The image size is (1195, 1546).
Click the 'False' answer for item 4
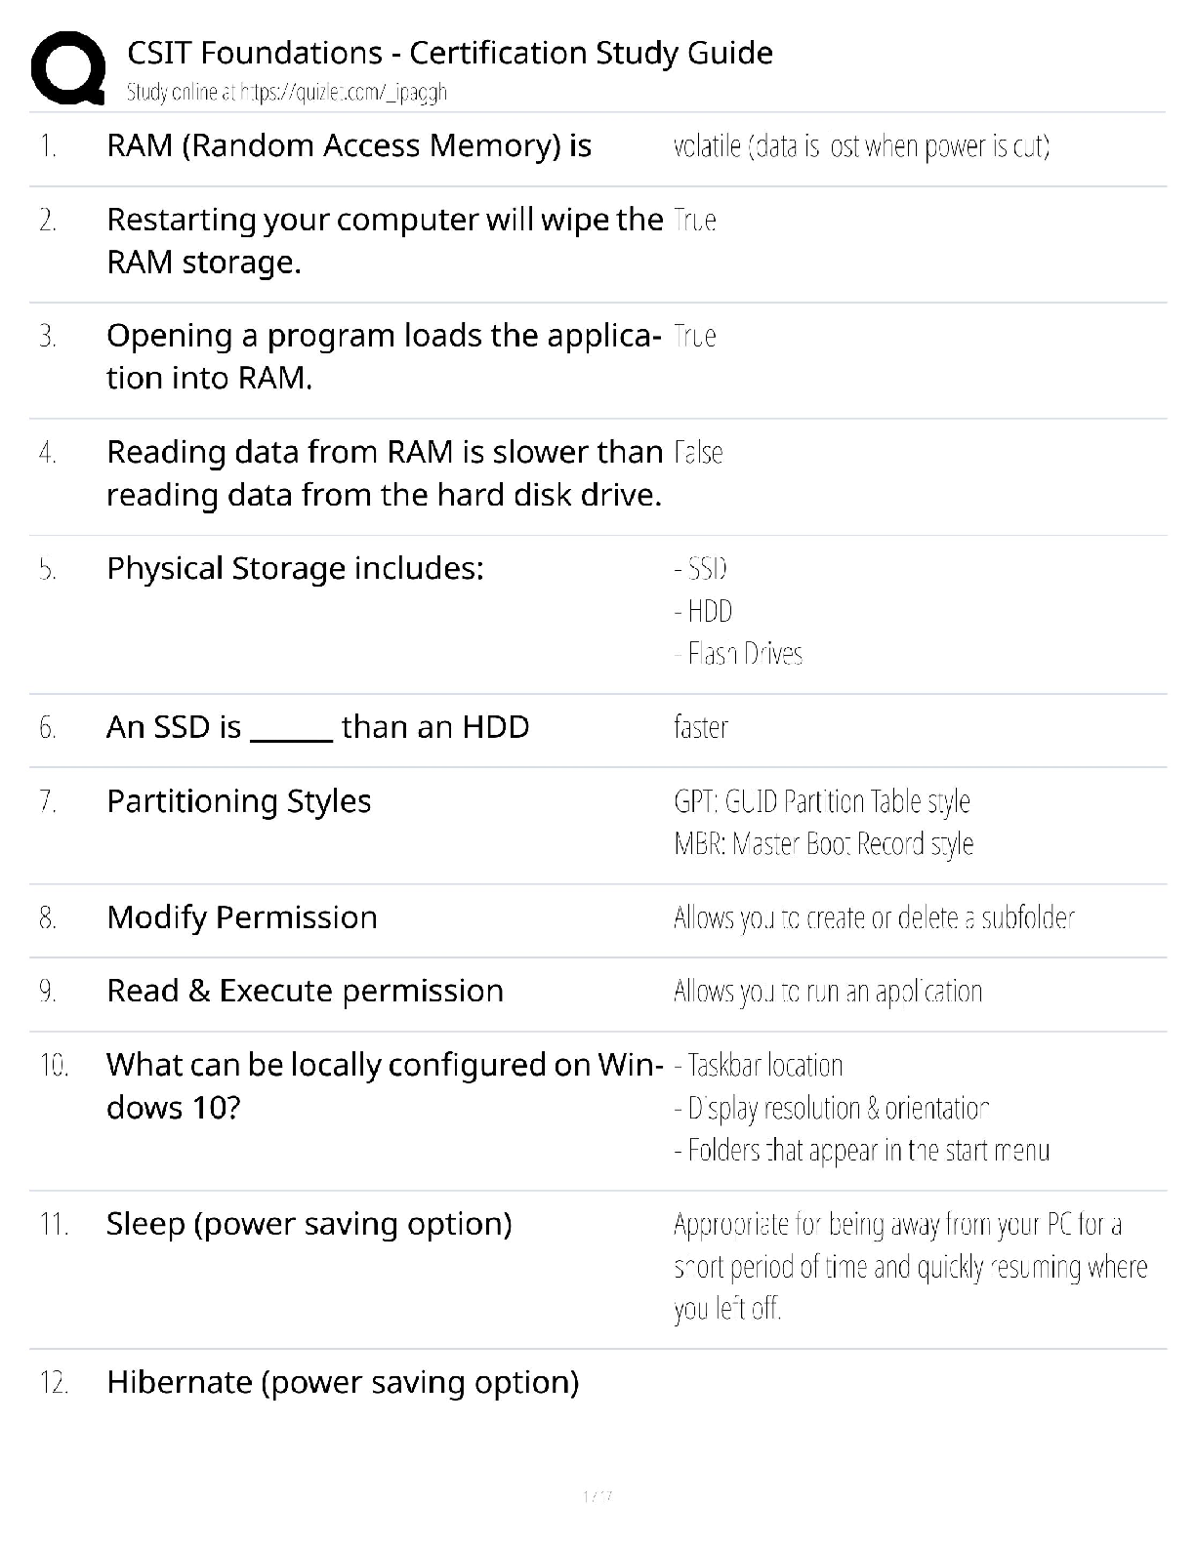tap(698, 453)
